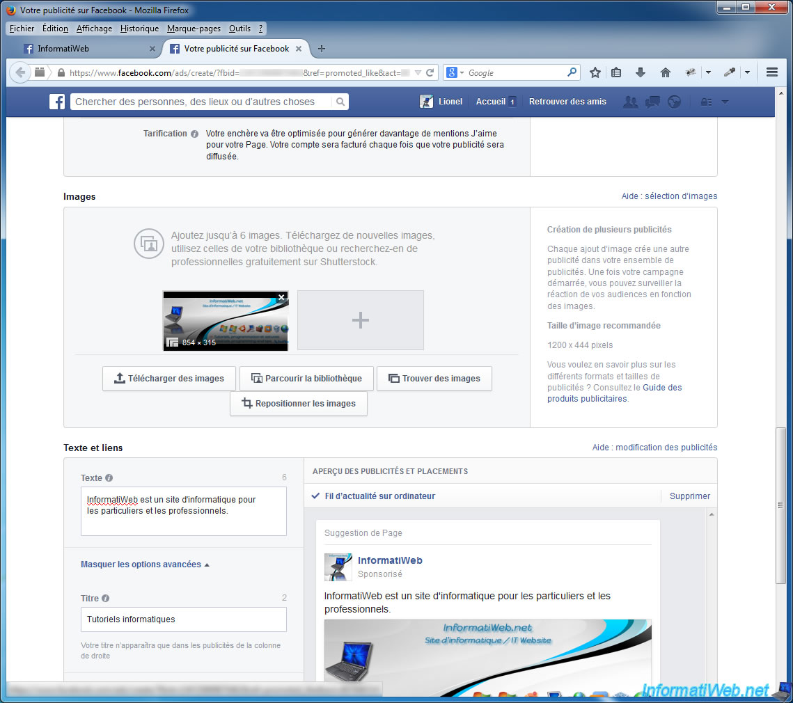Open the Édition menu
The height and width of the screenshot is (703, 793).
tap(55, 29)
